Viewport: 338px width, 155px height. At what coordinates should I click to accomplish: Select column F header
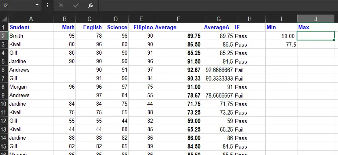(x=178, y=19)
